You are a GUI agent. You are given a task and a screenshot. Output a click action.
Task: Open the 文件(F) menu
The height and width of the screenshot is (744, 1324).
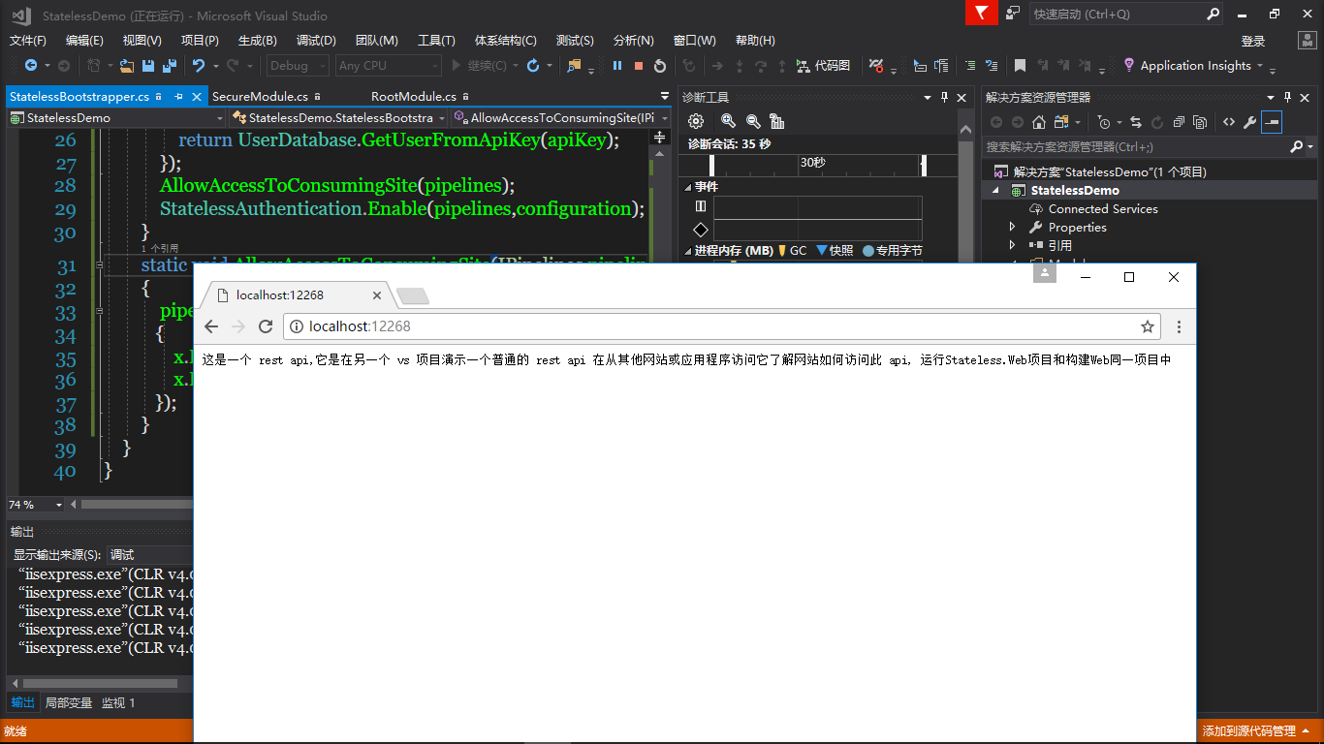[x=28, y=41]
